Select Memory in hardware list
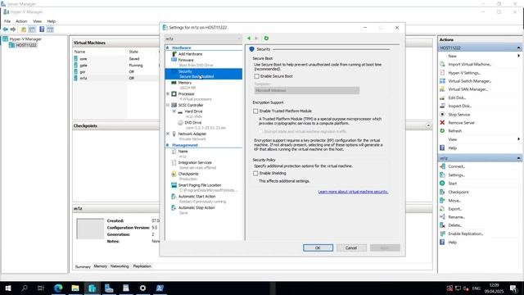This screenshot has width=524, height=295. point(185,83)
